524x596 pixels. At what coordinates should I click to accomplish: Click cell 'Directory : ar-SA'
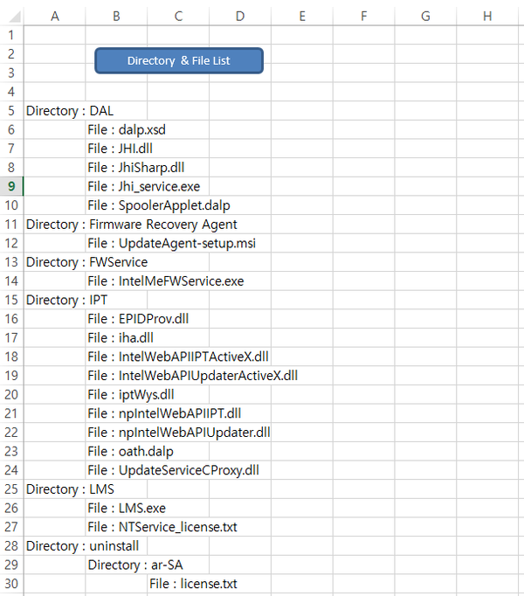point(135,565)
